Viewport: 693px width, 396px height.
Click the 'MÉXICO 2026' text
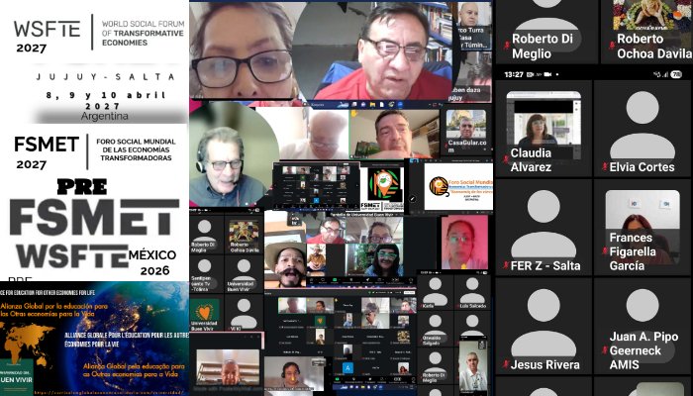[152, 262]
